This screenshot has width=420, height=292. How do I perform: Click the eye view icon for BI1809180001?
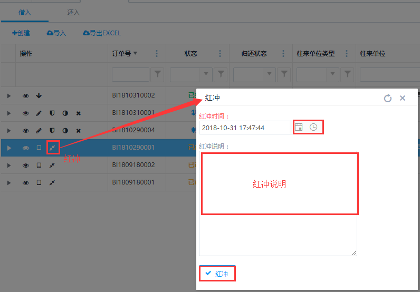[x=25, y=183]
